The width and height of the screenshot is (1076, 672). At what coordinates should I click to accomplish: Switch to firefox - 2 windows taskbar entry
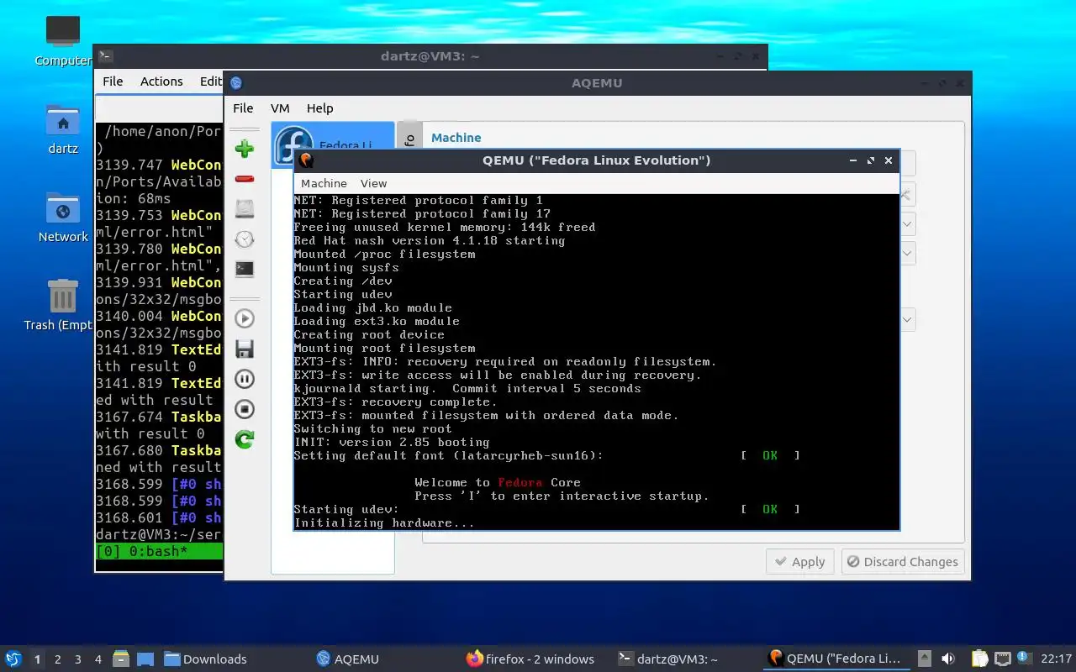[x=530, y=659]
